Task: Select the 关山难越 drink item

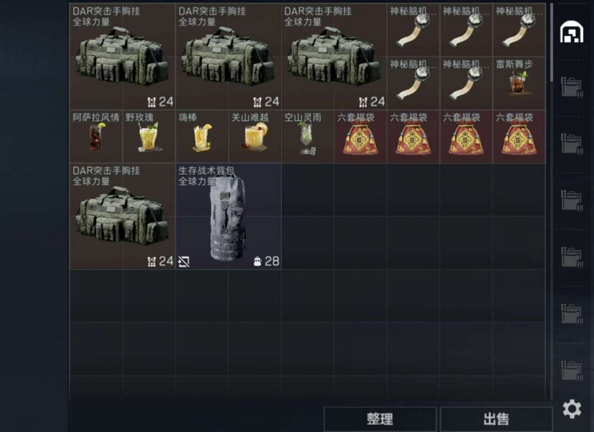Action: (255, 136)
